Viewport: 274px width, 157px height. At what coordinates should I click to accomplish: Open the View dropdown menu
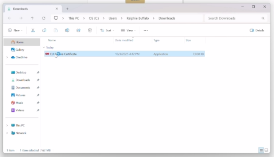point(128,30)
